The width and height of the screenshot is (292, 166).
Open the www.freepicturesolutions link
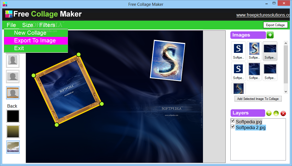263,15
